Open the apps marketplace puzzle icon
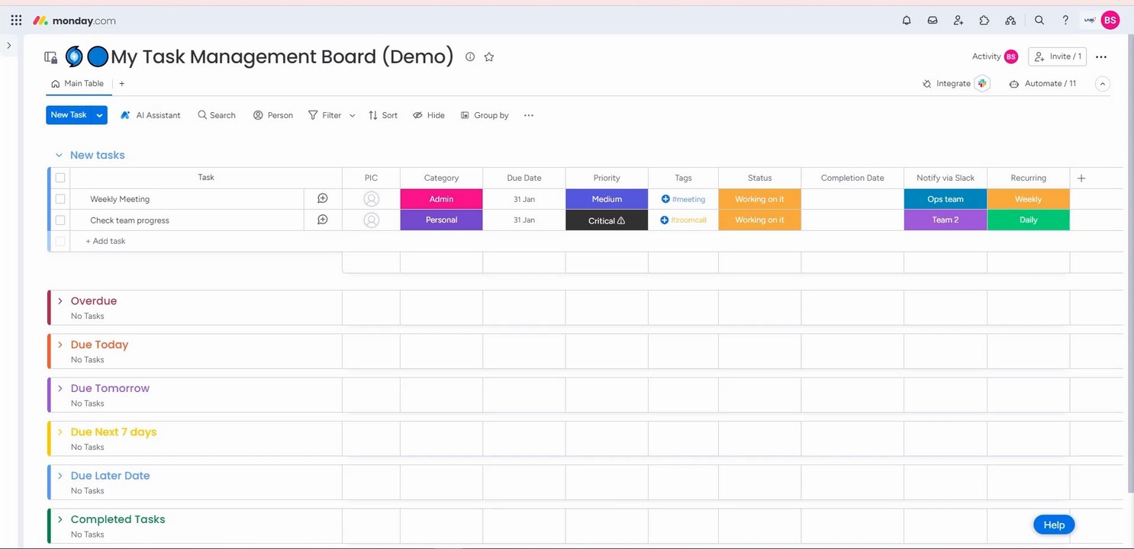Screen dimensions: 1134x549 click(984, 21)
